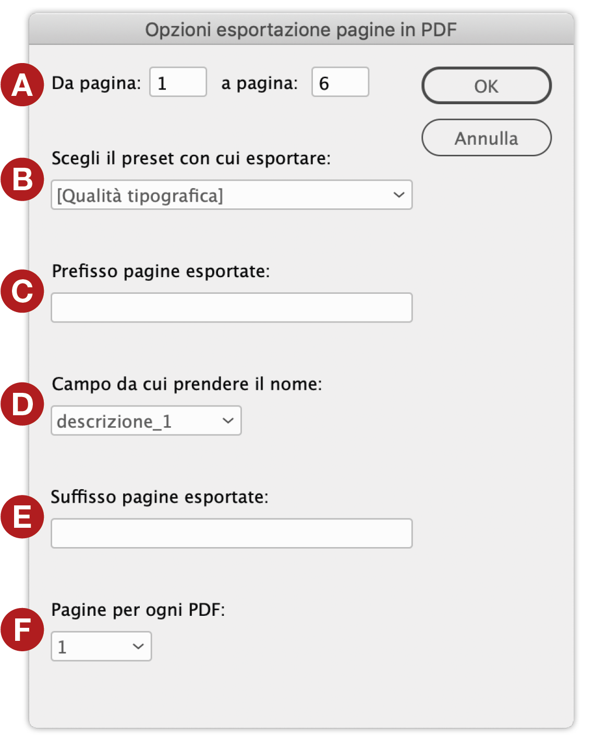Click the red badge labeled C
594x744 pixels.
click(22, 292)
